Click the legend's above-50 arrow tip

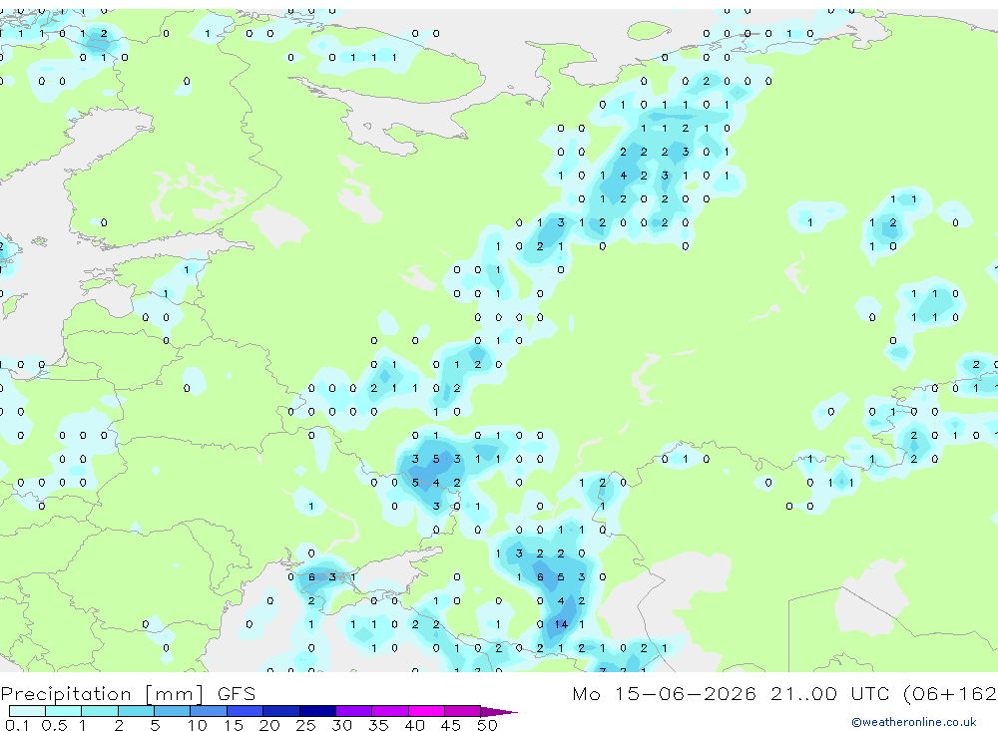tap(500, 711)
